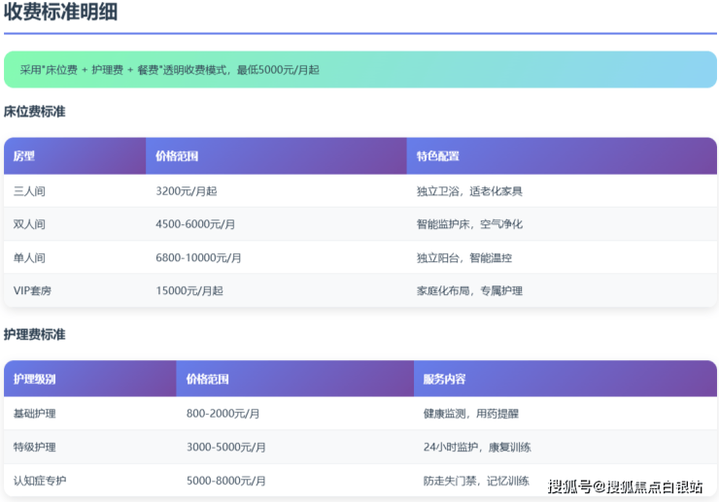Click the 护理费标准 section title
This screenshot has width=719, height=502.
pos(35,334)
